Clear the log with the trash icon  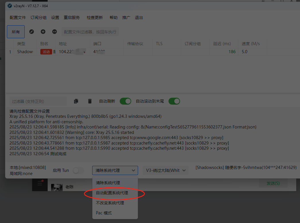(x=90, y=101)
